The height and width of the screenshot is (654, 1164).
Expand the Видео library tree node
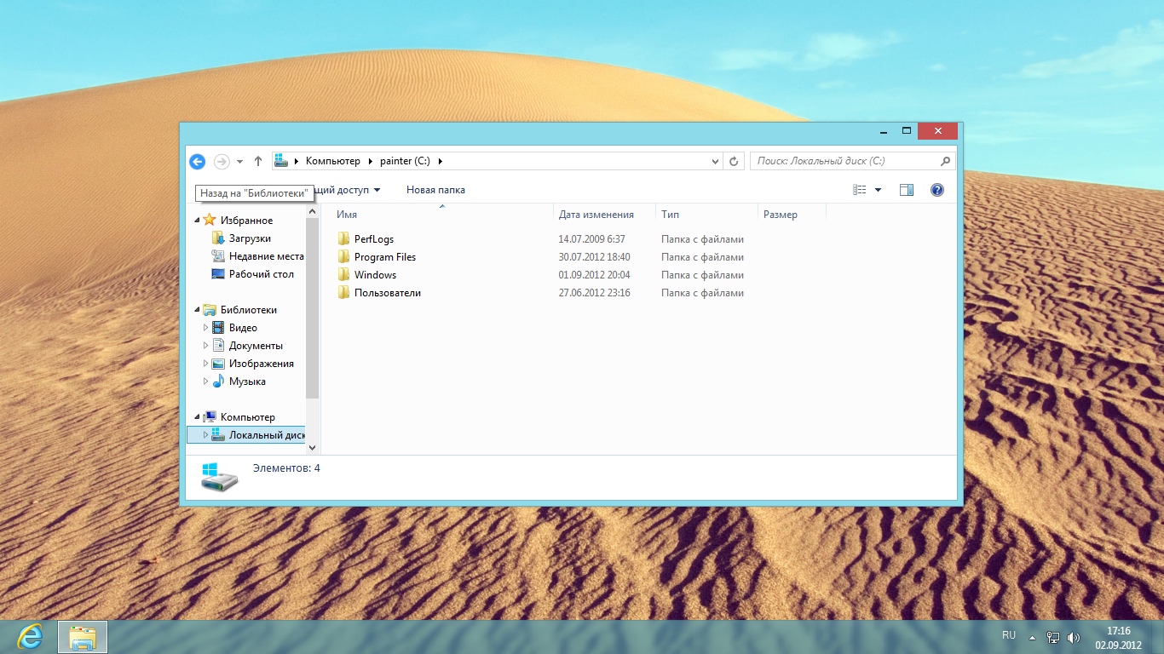tap(205, 328)
